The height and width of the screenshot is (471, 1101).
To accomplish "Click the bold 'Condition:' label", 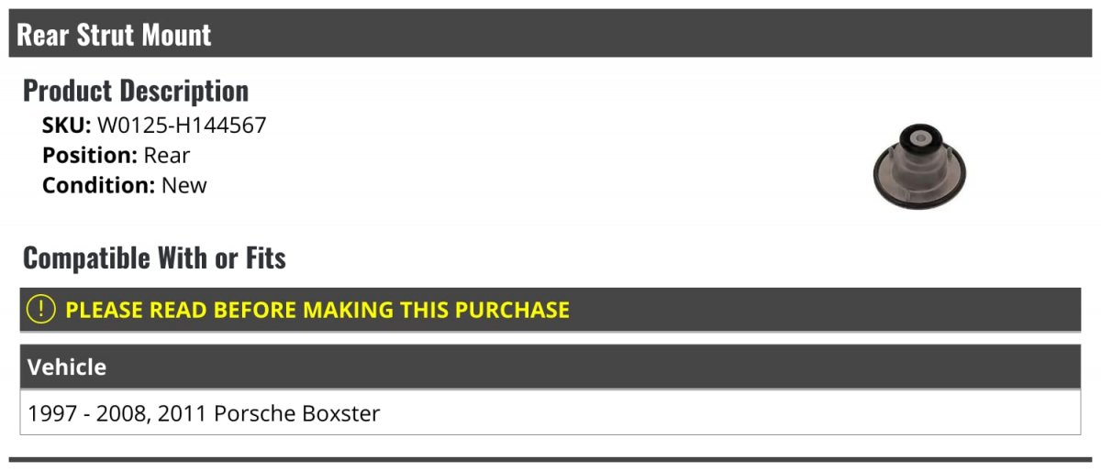I will [98, 185].
